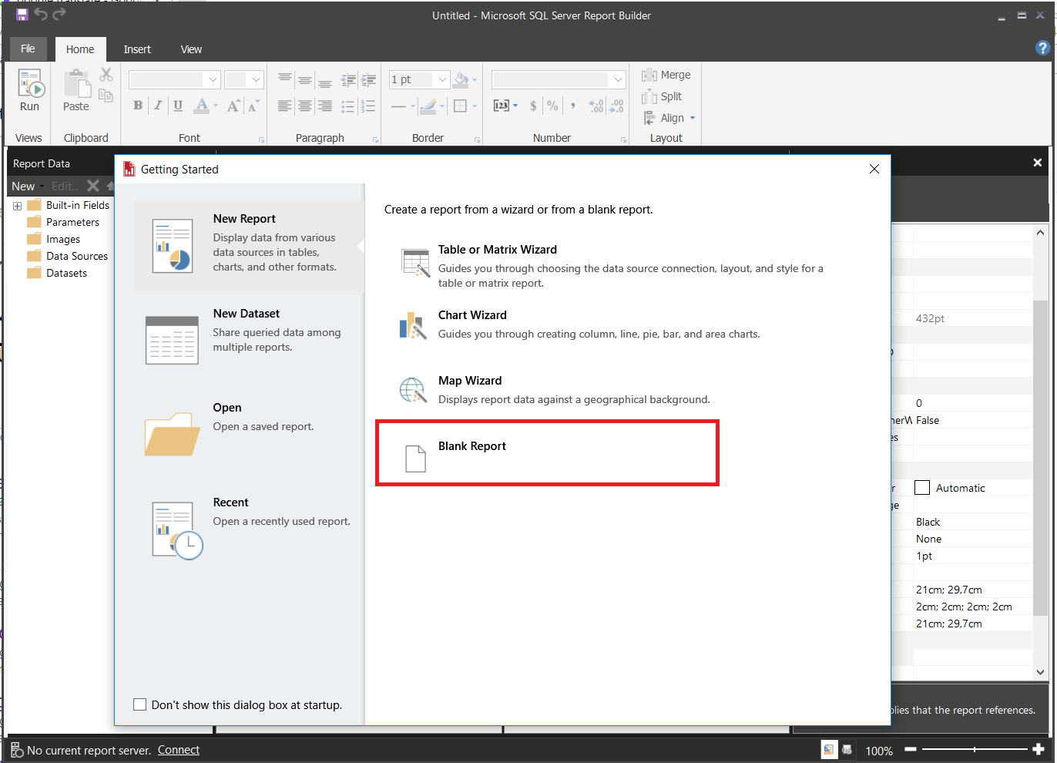This screenshot has height=763, width=1057.
Task: Center the paragraph horizontally
Action: [305, 106]
